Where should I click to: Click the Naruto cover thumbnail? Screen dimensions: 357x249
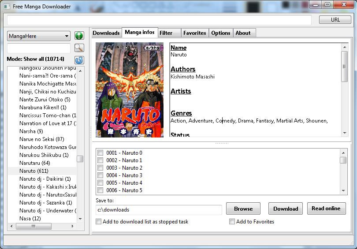(x=130, y=90)
